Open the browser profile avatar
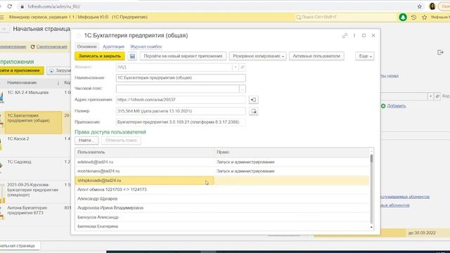 tap(432, 6)
